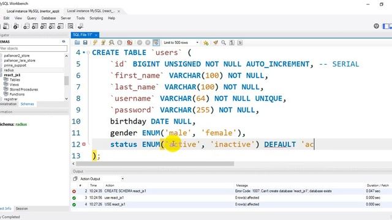392x220 pixels.
Task: Open the Tools menu
Action: tap(80, 18)
